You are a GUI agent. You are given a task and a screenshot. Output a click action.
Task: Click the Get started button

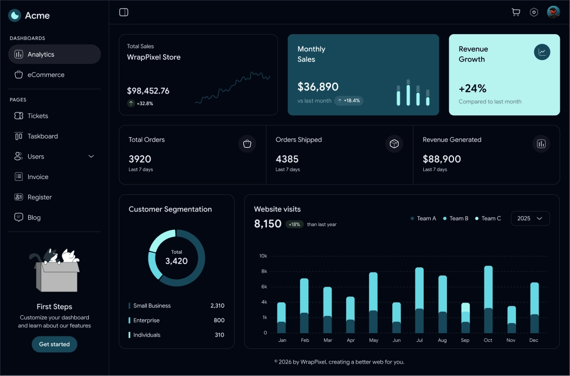[55, 344]
